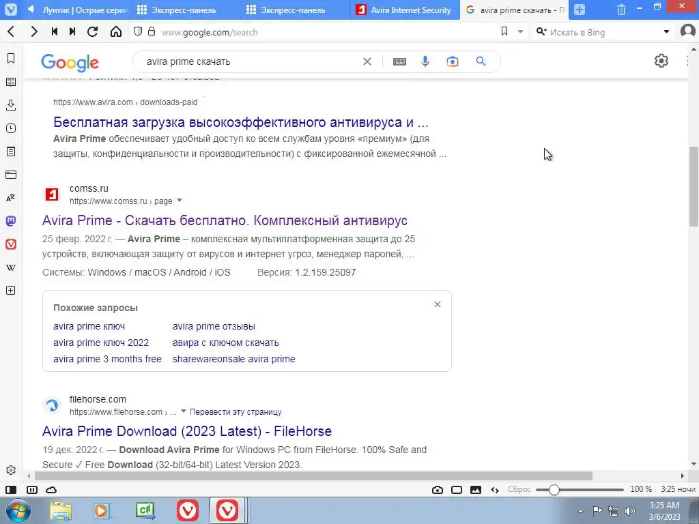
Task: Select the avira prime скачать tab
Action: coord(515,10)
